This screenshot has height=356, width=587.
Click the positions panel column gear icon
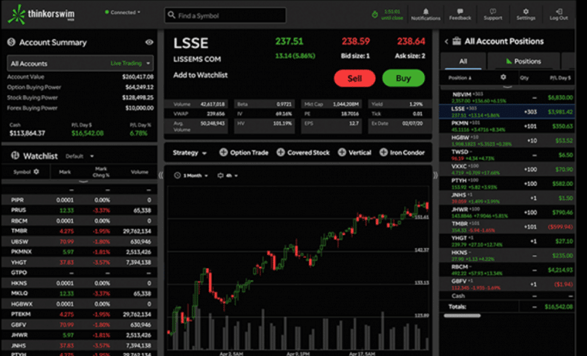pos(504,77)
